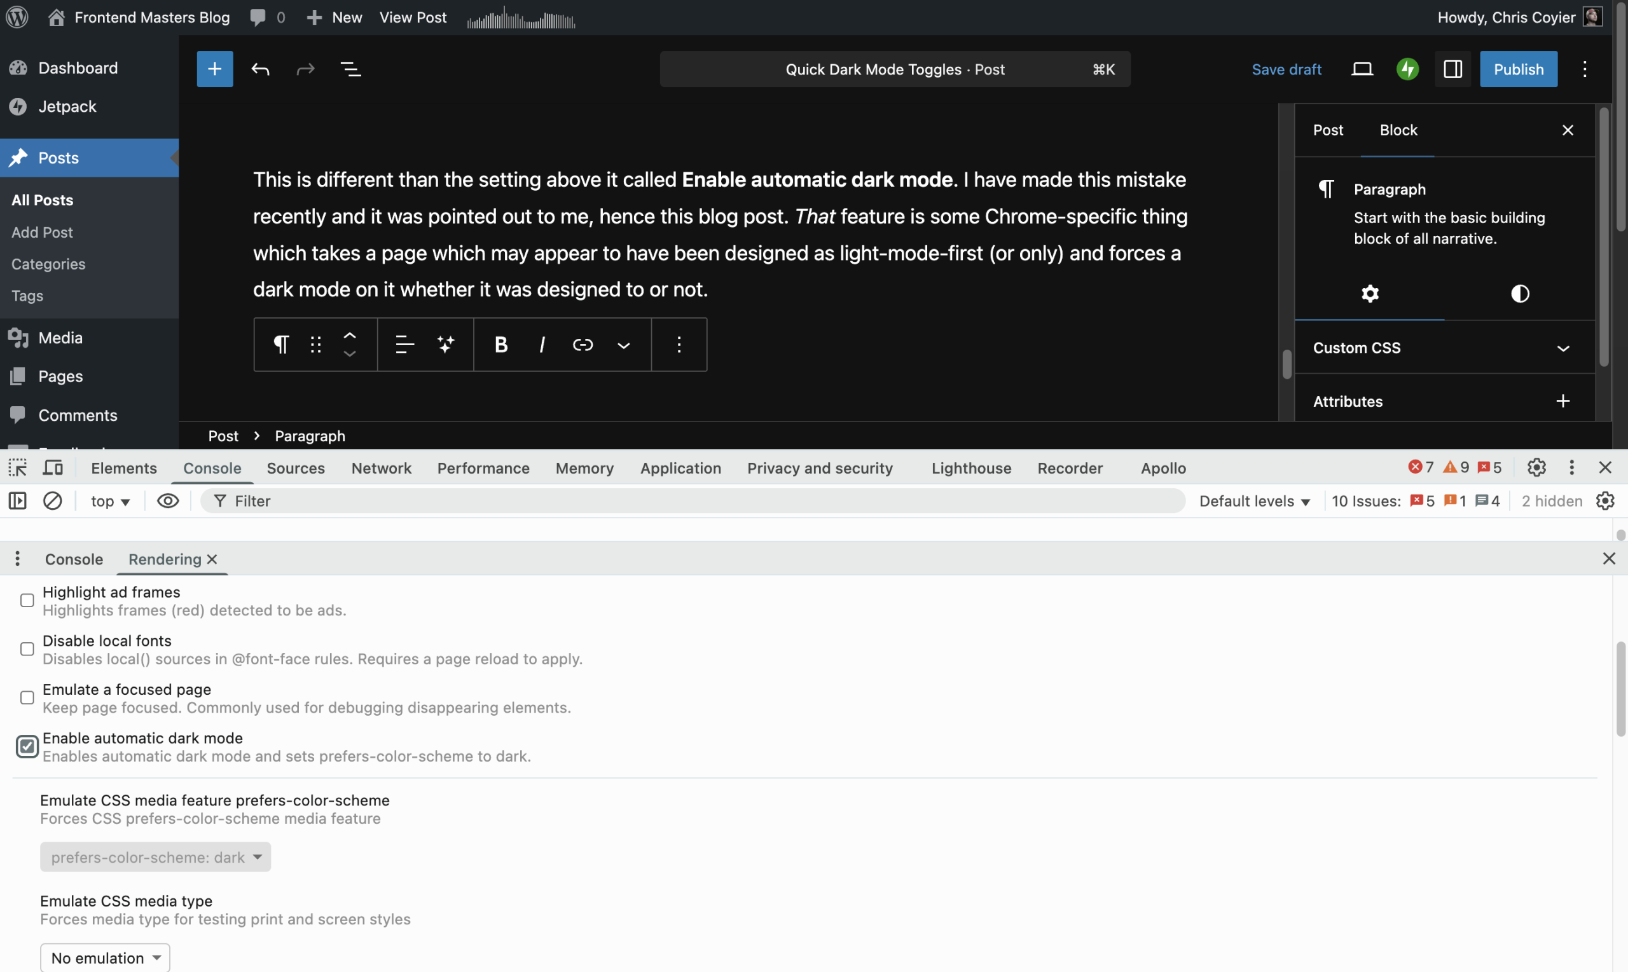Disable automatic dark mode checkbox
Image resolution: width=1628 pixels, height=972 pixels.
[27, 746]
